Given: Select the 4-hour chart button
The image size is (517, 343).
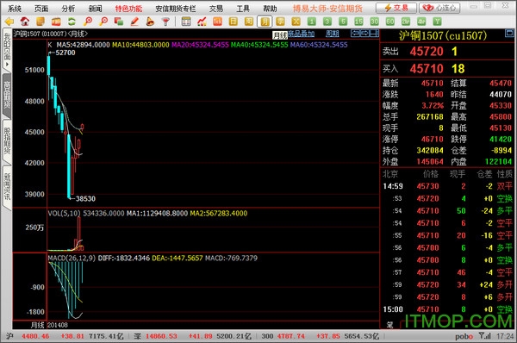Looking at the screenshot, I should [421, 22].
